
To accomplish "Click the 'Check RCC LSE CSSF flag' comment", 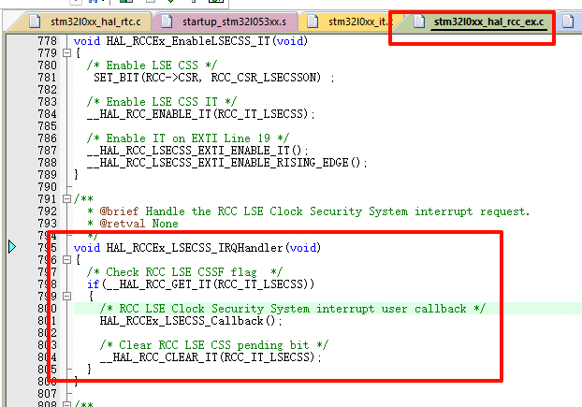I will coord(184,272).
